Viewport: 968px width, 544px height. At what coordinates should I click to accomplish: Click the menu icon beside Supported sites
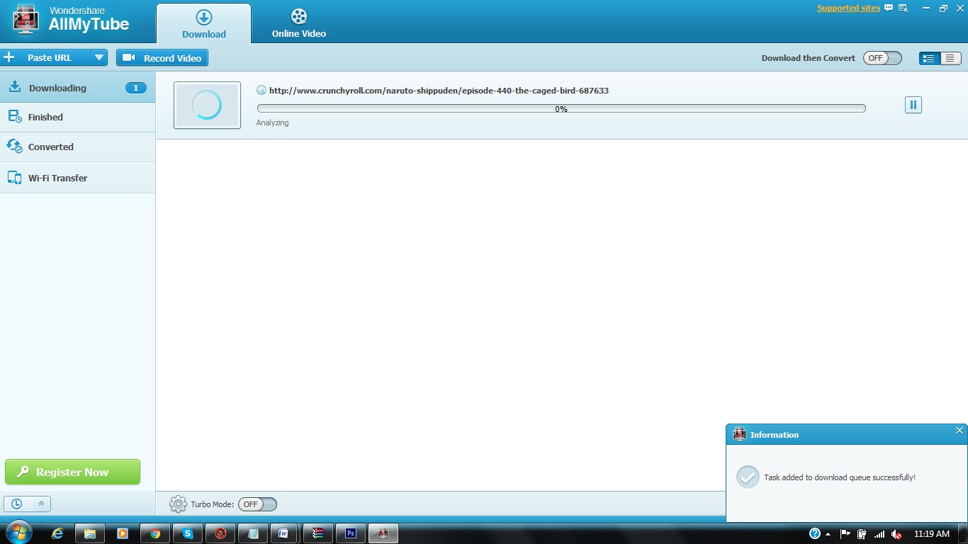903,8
